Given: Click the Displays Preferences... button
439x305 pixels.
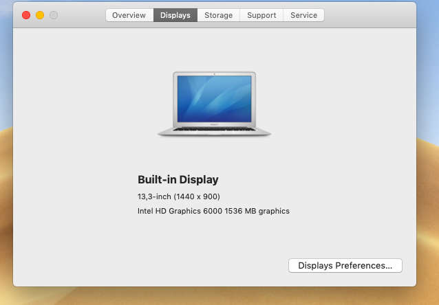Looking at the screenshot, I should coord(345,266).
